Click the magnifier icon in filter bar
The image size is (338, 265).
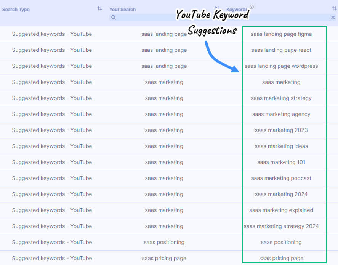(114, 18)
